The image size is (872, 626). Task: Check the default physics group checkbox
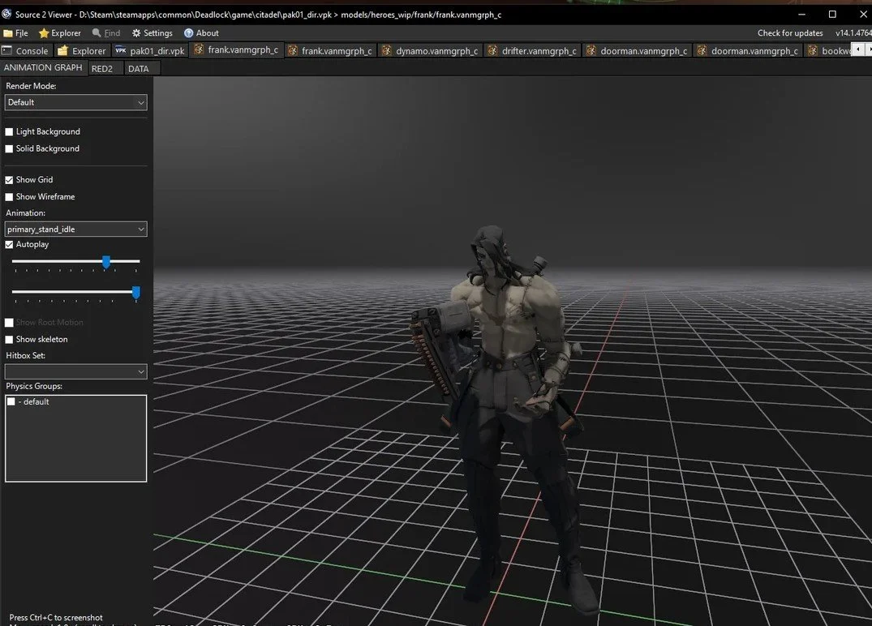(x=11, y=401)
